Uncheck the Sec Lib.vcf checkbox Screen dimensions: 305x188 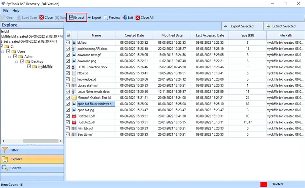click(68, 134)
